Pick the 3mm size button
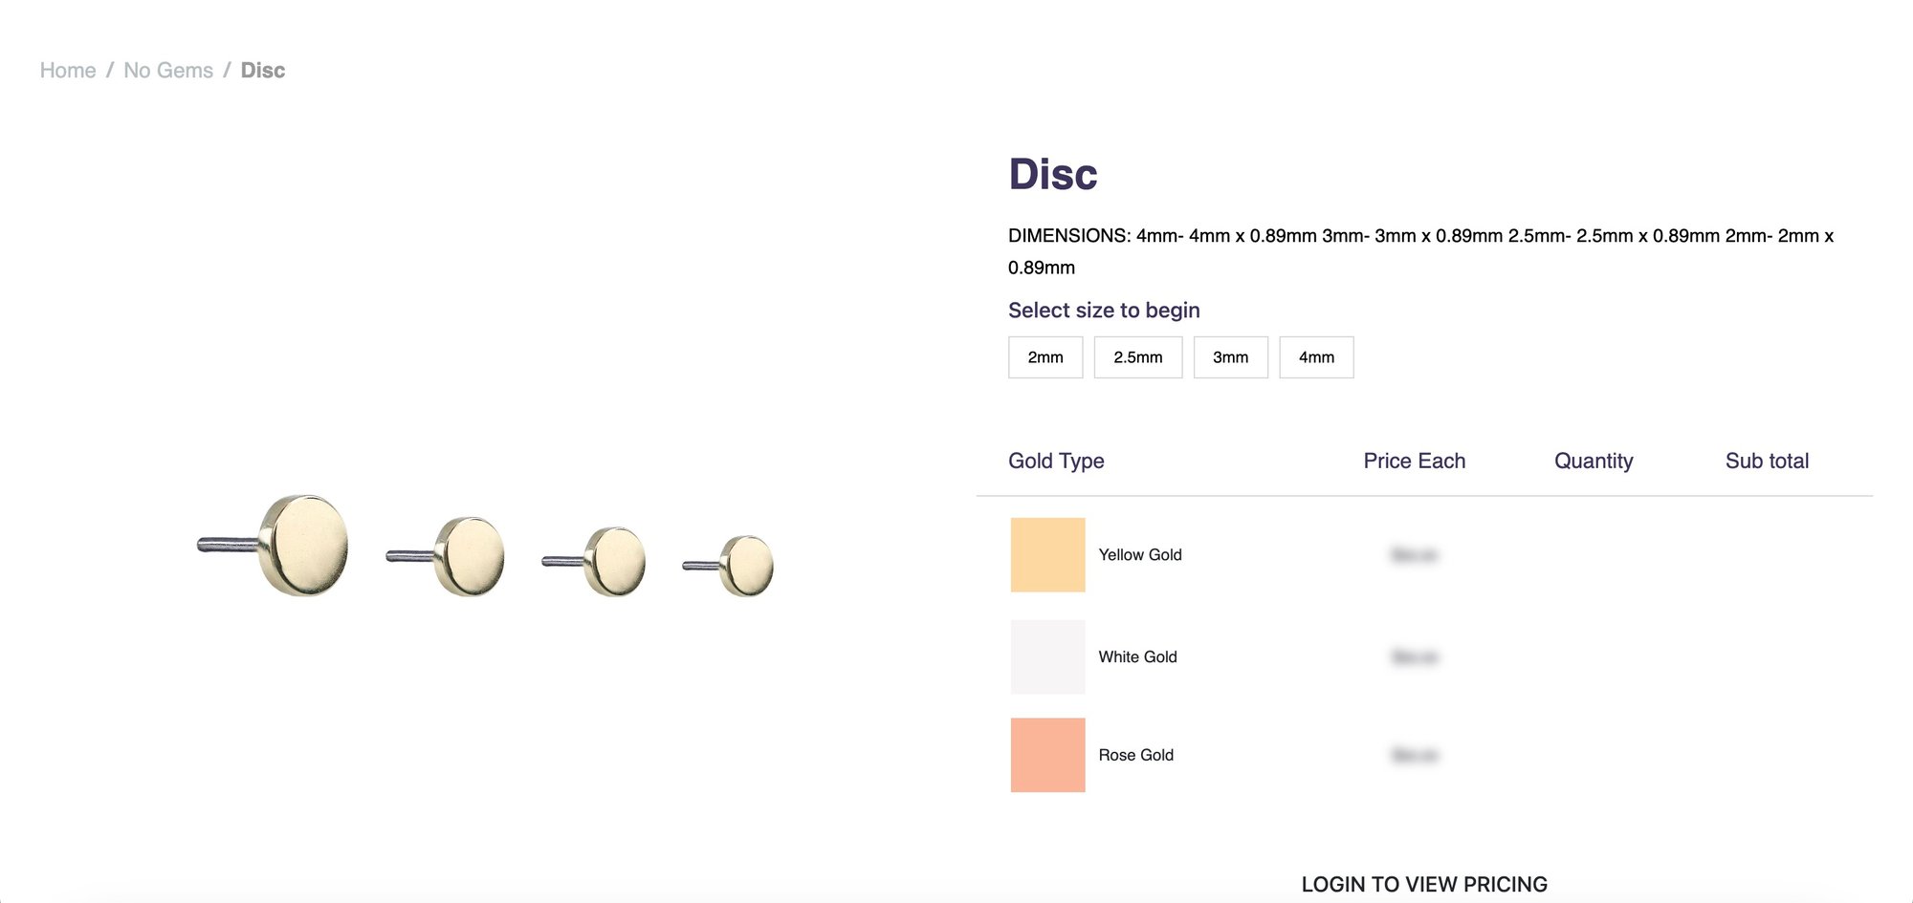Image resolution: width=1913 pixels, height=903 pixels. (1230, 357)
